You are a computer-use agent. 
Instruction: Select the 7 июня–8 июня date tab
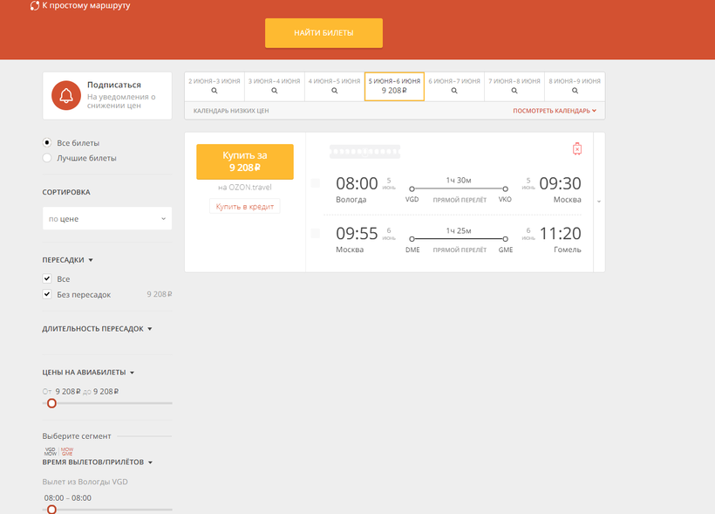514,86
